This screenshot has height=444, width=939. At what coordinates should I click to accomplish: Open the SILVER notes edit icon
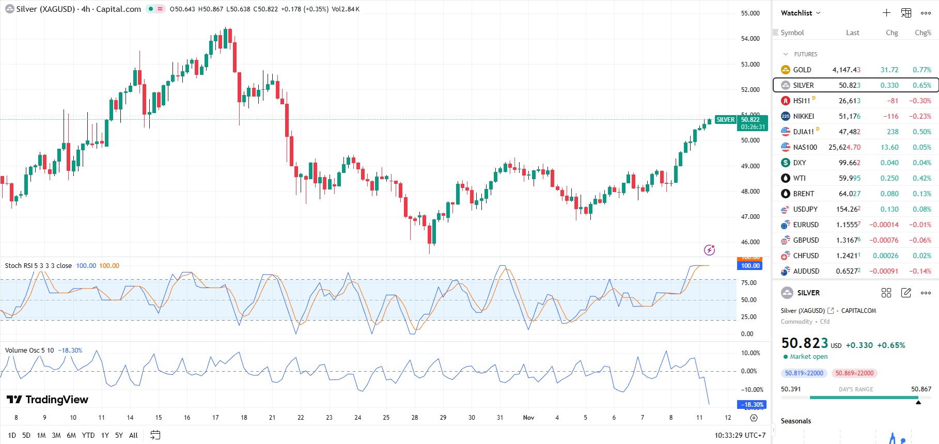coord(906,293)
